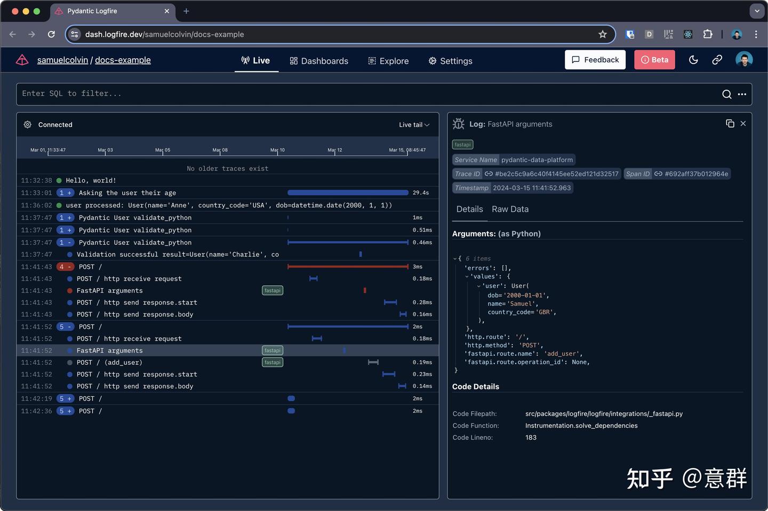
Task: Click the Chrome profile avatar
Action: coord(737,34)
